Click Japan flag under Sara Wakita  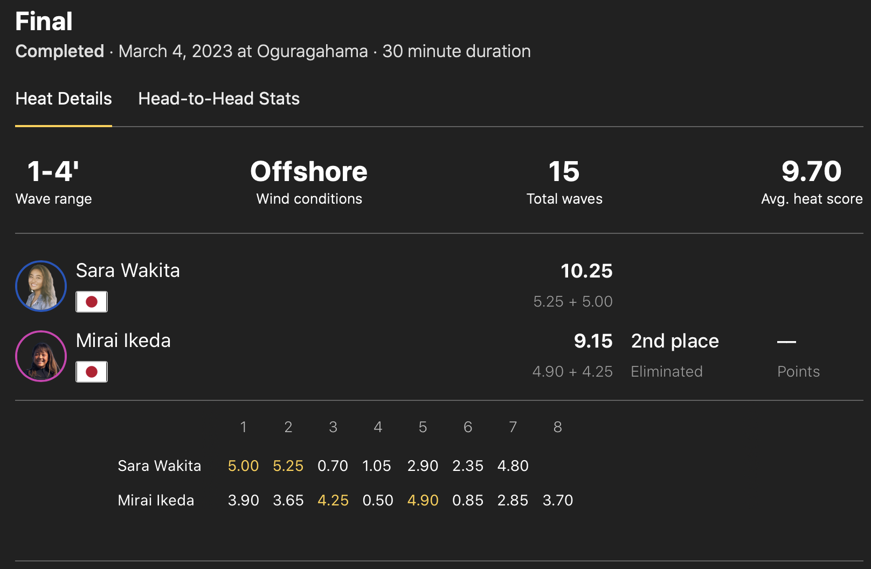pos(92,302)
